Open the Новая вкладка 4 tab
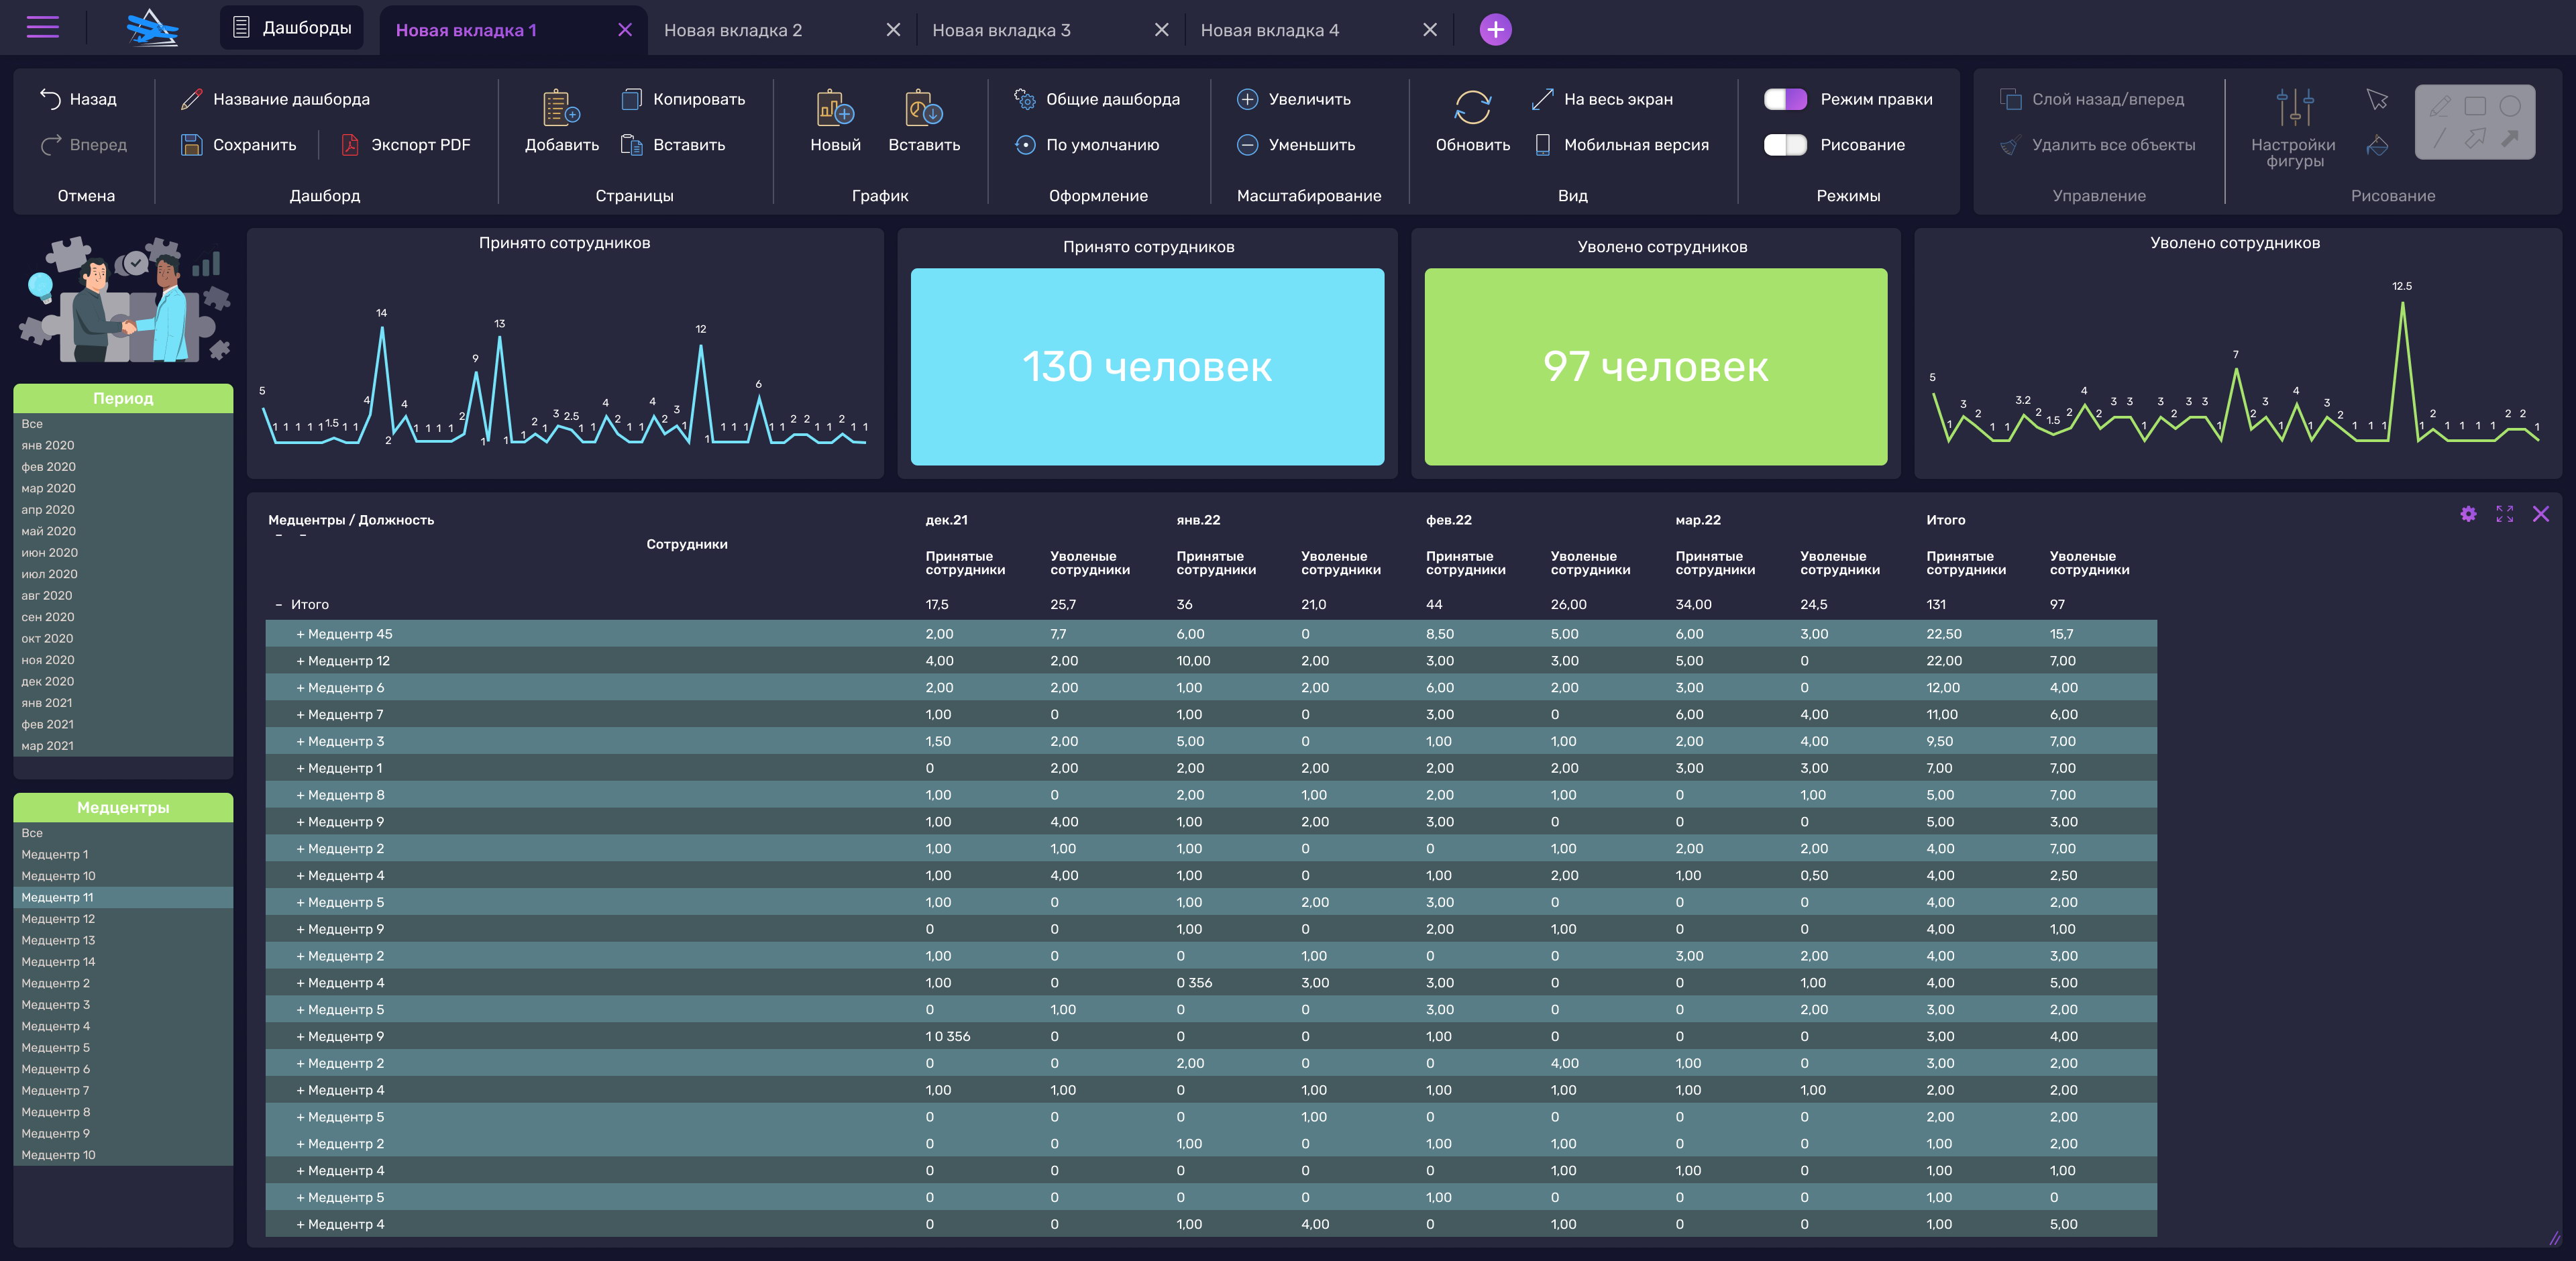The height and width of the screenshot is (1261, 2576). [1269, 30]
